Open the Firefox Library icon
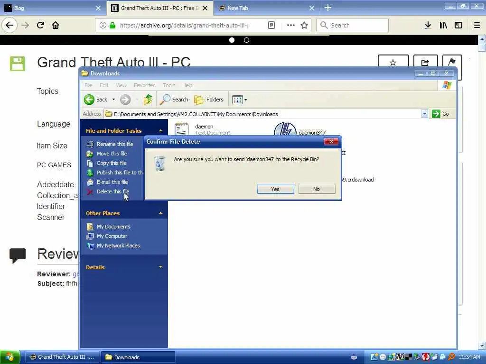Screen dimensions: 486x364 tap(443, 25)
